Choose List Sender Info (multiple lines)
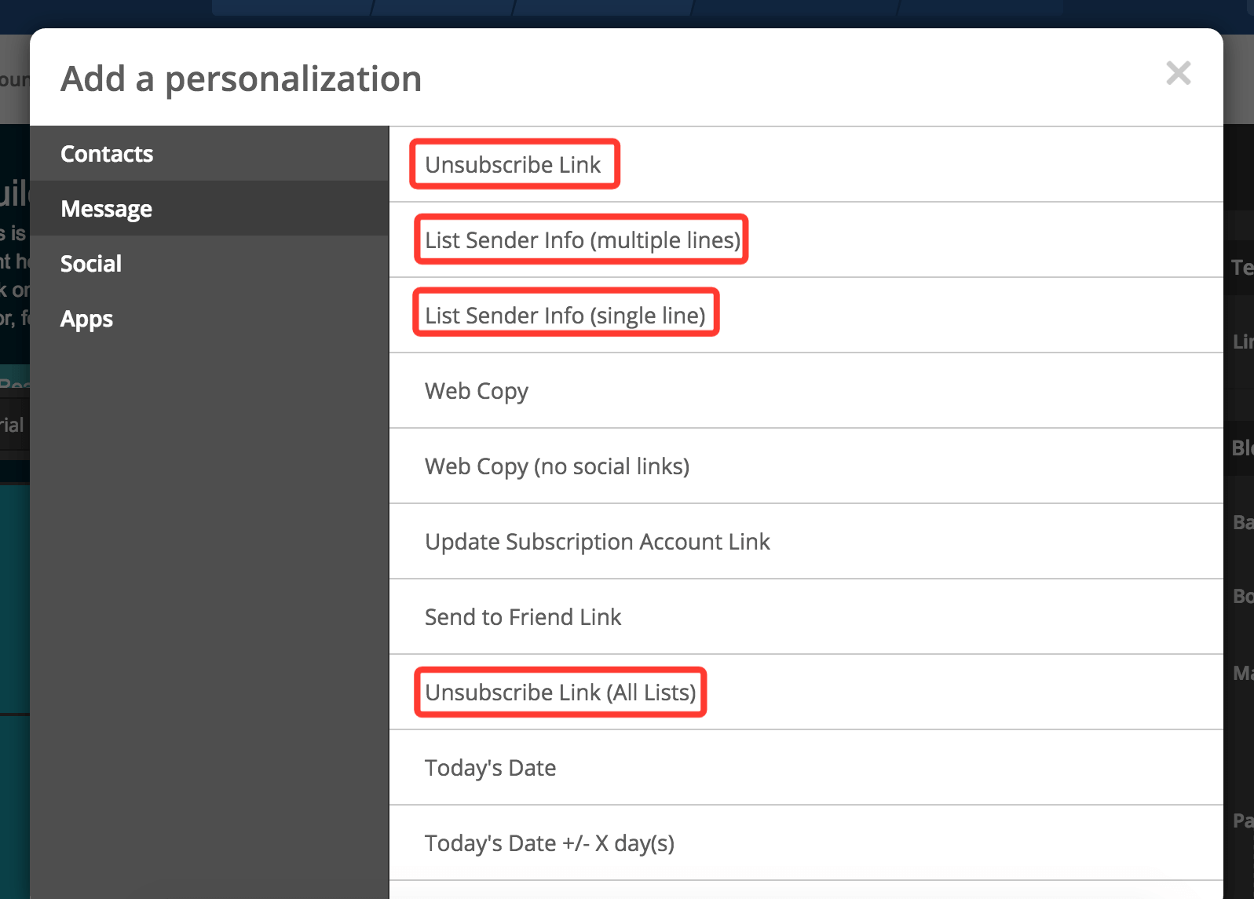This screenshot has height=899, width=1254. point(582,240)
